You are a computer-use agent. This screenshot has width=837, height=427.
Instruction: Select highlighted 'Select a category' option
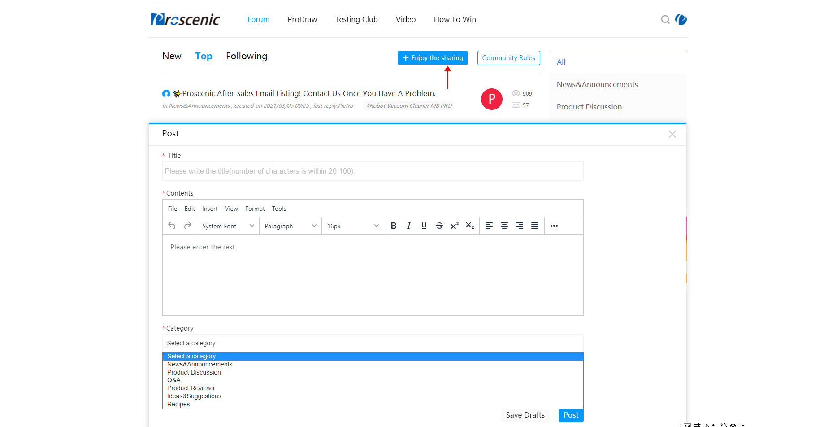coord(373,356)
